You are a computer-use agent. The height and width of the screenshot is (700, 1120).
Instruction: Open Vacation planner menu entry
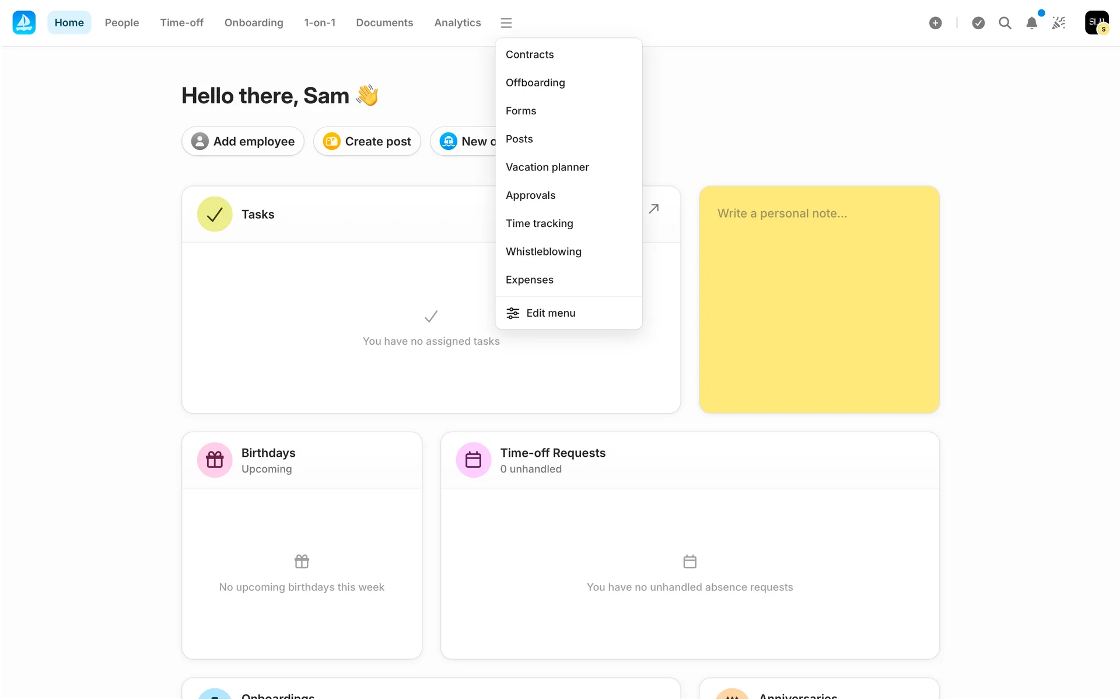[547, 167]
